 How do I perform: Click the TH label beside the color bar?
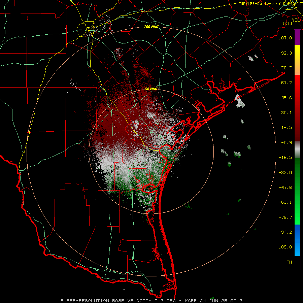tap(289, 262)
